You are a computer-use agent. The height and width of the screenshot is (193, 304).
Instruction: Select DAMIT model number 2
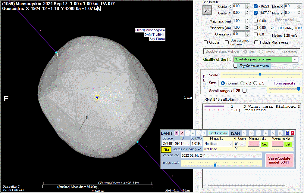coord(182,133)
